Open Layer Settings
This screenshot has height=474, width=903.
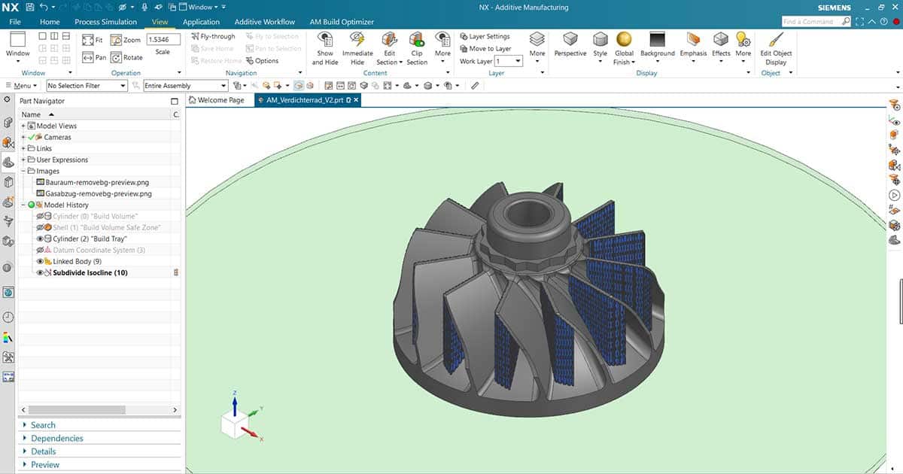point(485,36)
